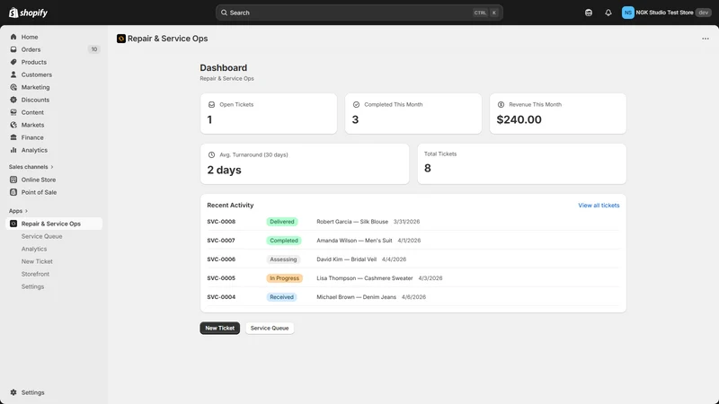This screenshot has width=719, height=404.
Task: Click the Service Queue button below activity
Action: coord(270,328)
